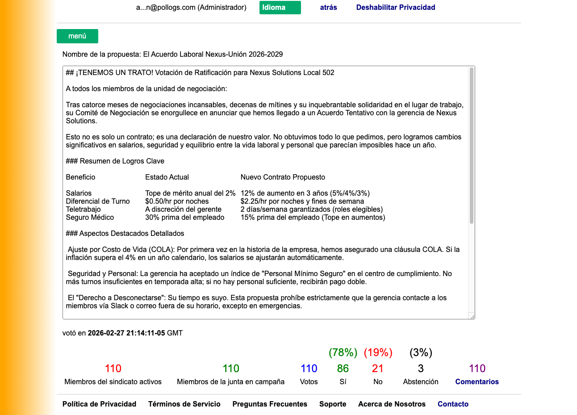Open the Idioma language button
This screenshot has width=577, height=415.
point(280,8)
